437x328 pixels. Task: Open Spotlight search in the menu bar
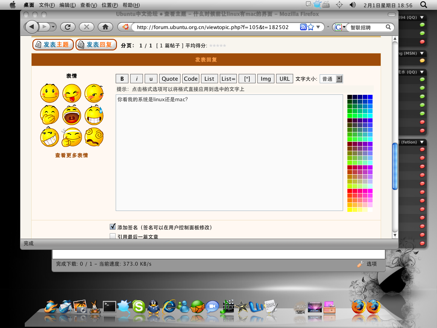[x=424, y=5]
